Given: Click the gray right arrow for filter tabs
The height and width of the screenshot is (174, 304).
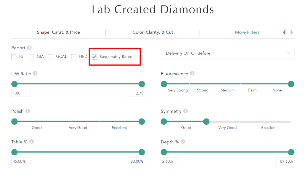Looking at the screenshot, I should pos(292,32).
